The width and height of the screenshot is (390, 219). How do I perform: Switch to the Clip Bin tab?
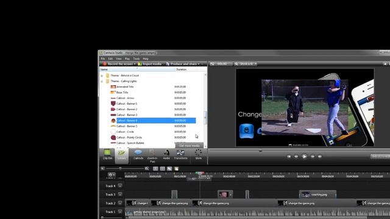107,155
